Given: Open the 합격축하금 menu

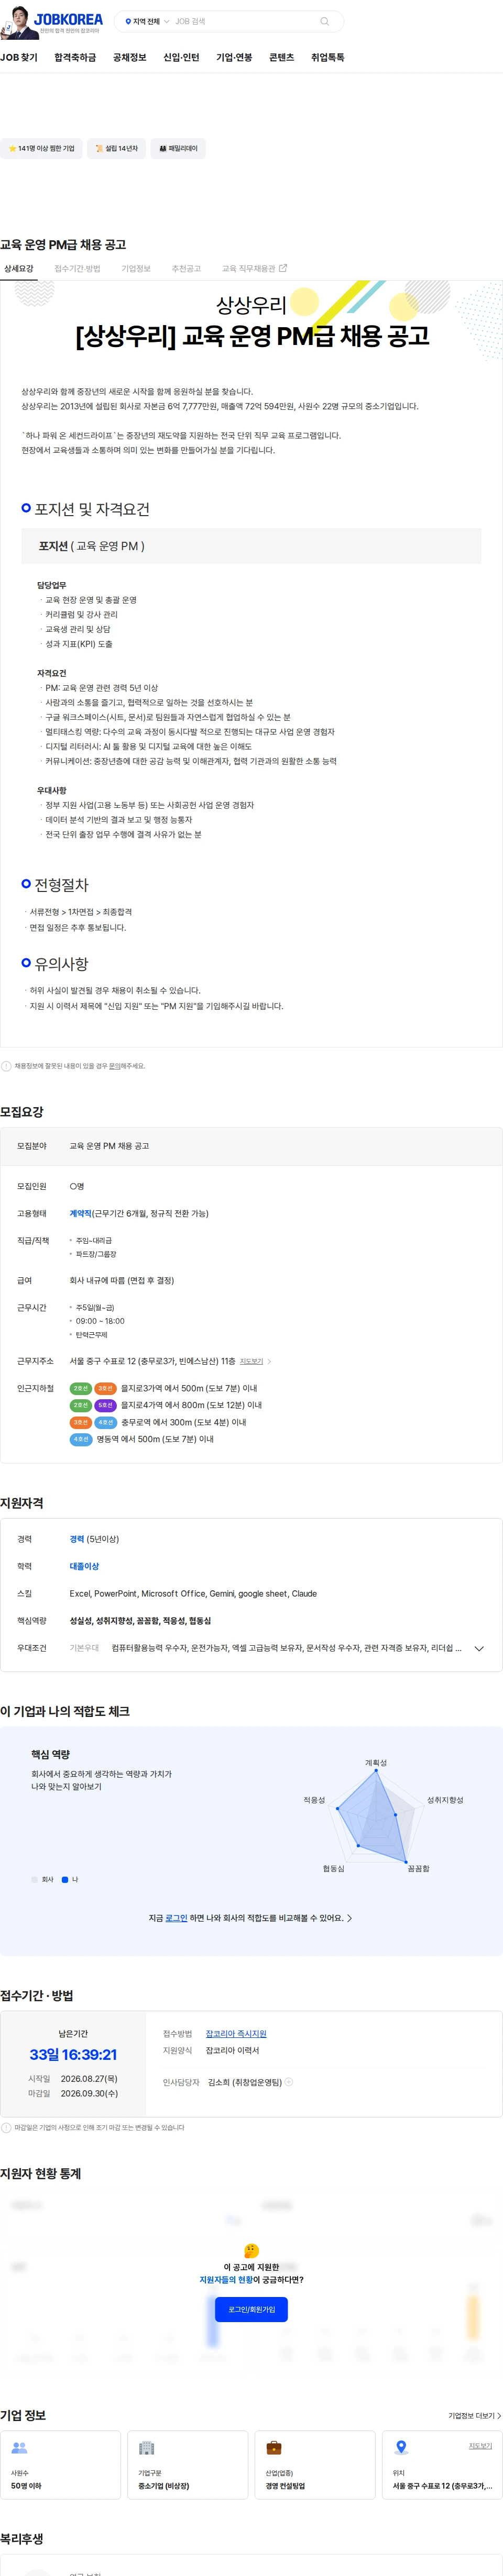Looking at the screenshot, I should coord(75,58).
